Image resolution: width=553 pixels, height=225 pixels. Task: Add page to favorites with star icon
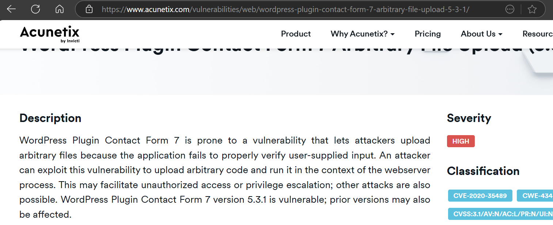point(532,9)
